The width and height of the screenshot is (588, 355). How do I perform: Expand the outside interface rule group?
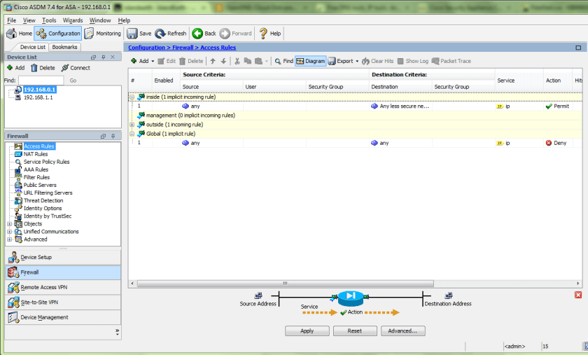(132, 125)
